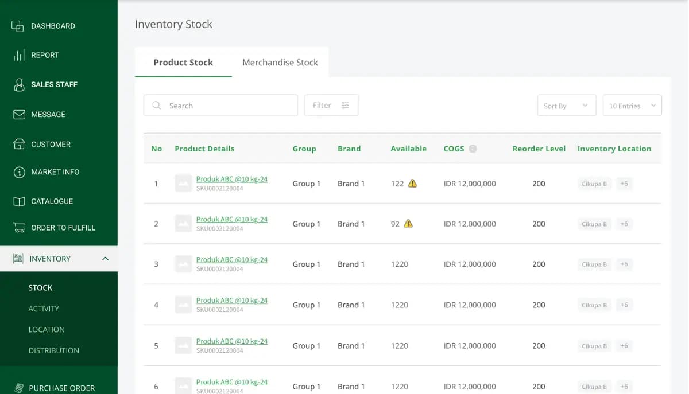This screenshot has width=689, height=394.
Task: Select the Product Stock tab
Action: tap(183, 63)
